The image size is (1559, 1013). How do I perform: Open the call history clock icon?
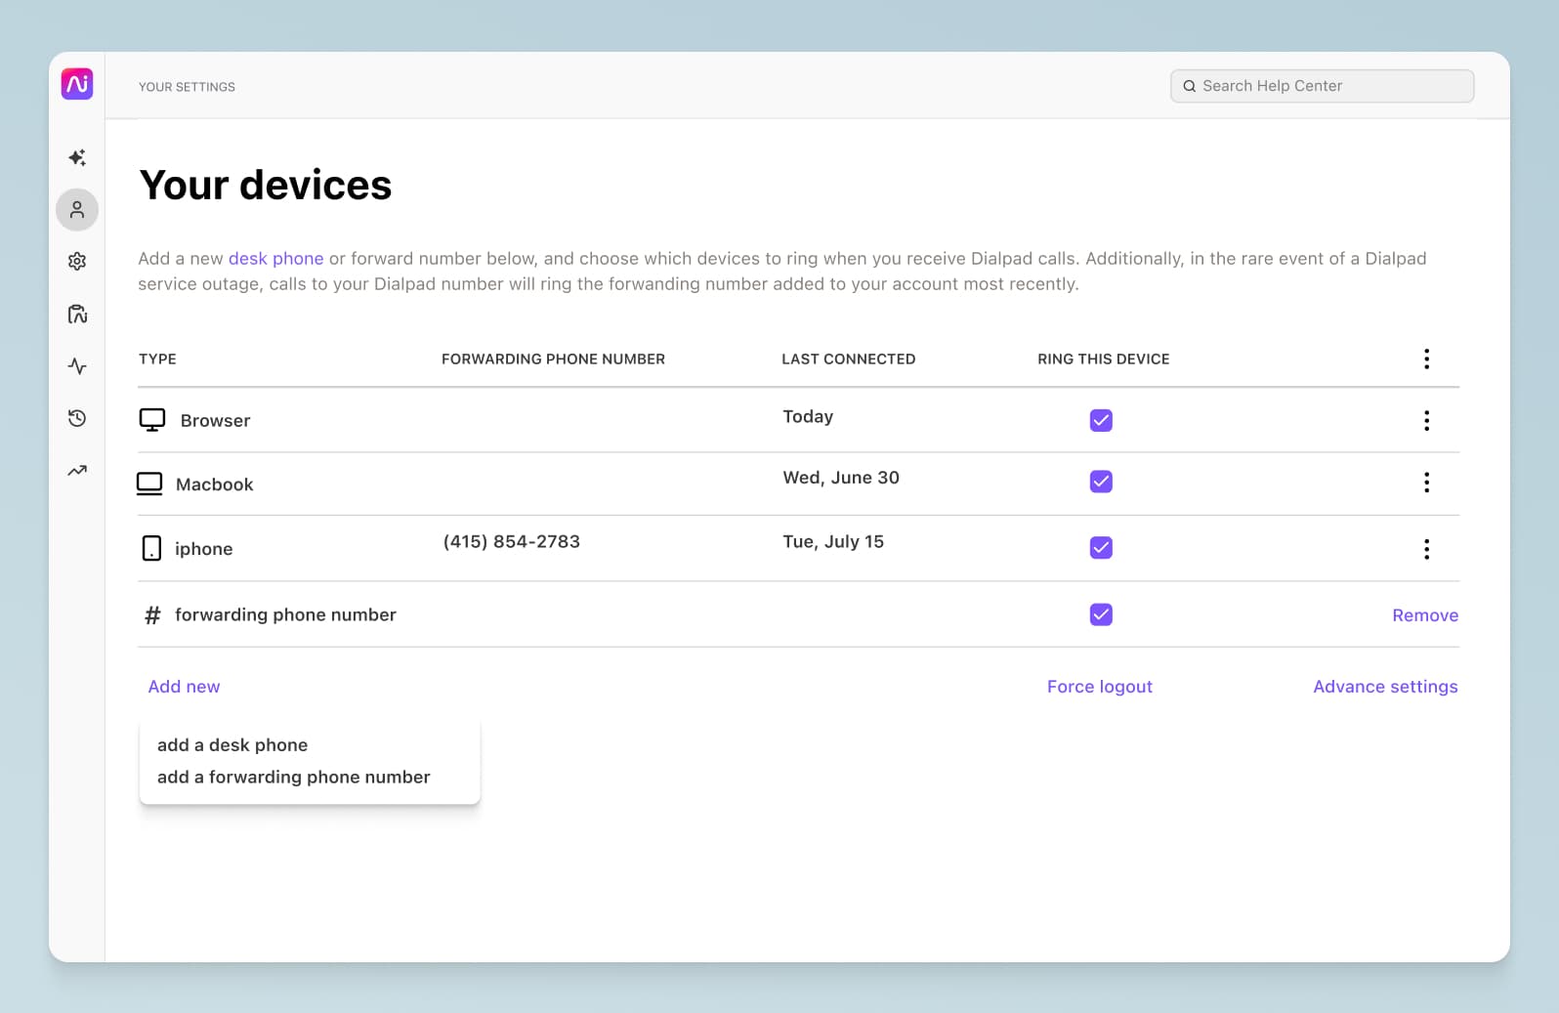(x=77, y=418)
